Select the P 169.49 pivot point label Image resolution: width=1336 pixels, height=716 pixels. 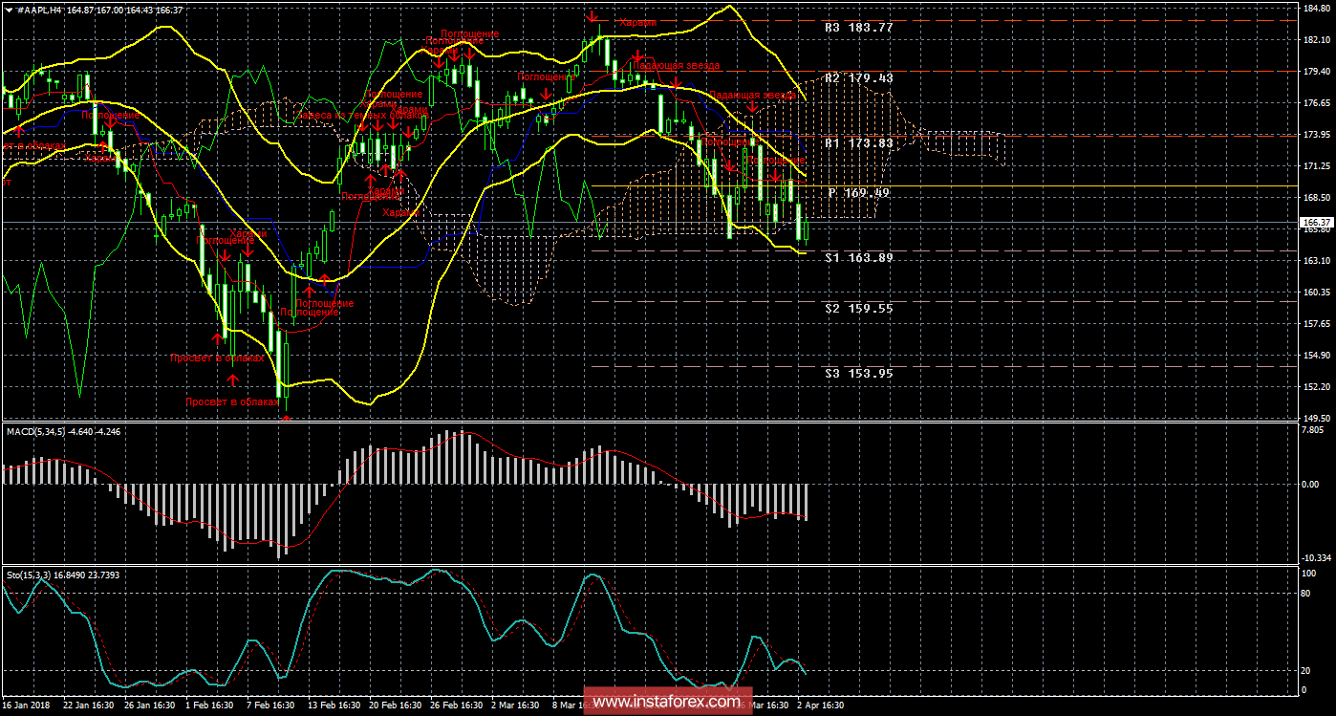[x=858, y=192]
